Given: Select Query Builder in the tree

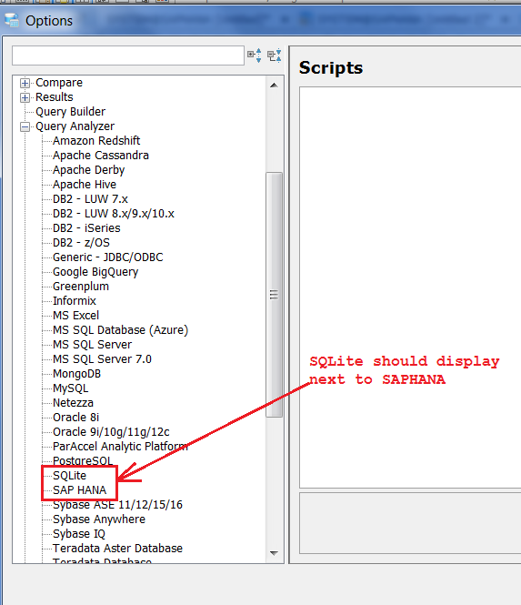Looking at the screenshot, I should point(70,112).
